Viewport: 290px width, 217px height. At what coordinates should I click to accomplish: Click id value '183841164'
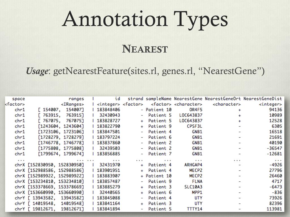[108, 204]
